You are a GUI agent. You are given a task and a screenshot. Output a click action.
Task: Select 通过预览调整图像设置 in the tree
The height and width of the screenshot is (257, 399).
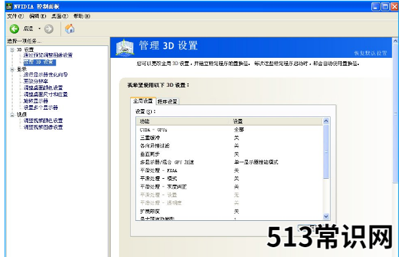[48, 55]
